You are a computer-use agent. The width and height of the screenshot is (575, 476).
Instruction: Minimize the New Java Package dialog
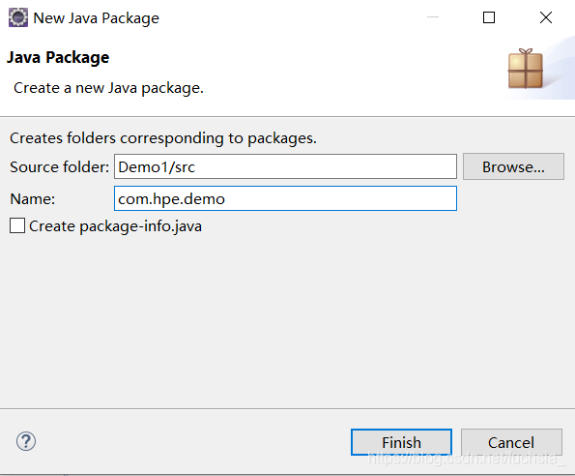pyautogui.click(x=433, y=17)
